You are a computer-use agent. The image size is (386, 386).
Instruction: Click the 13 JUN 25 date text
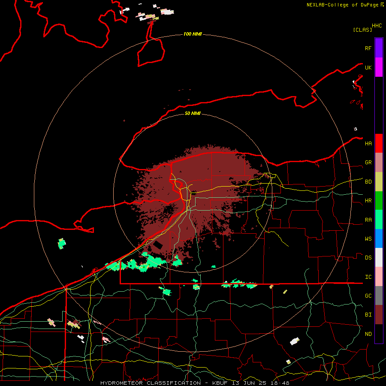click(x=251, y=383)
